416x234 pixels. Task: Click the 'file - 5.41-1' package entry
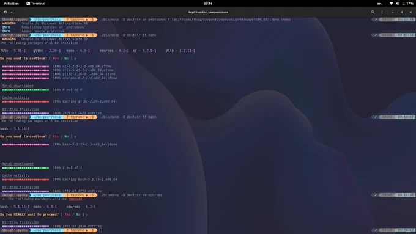(13, 51)
